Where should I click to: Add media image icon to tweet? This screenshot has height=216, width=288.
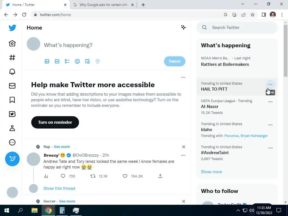(47, 61)
